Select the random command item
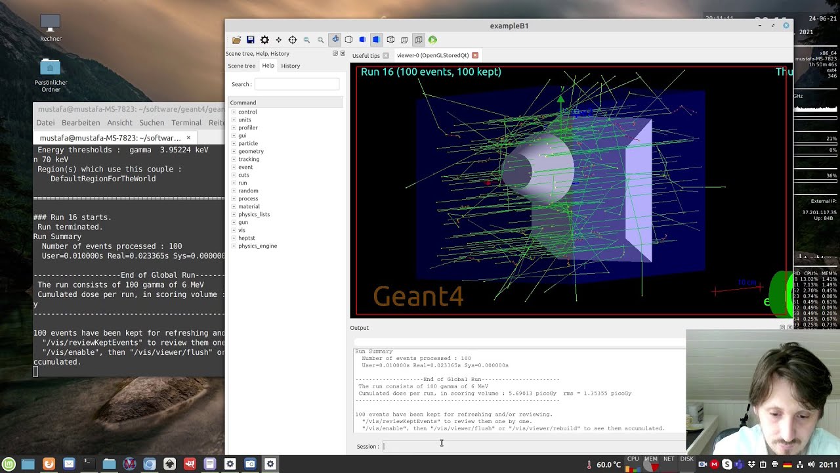Screen dimensions: 840x473 point(248,191)
